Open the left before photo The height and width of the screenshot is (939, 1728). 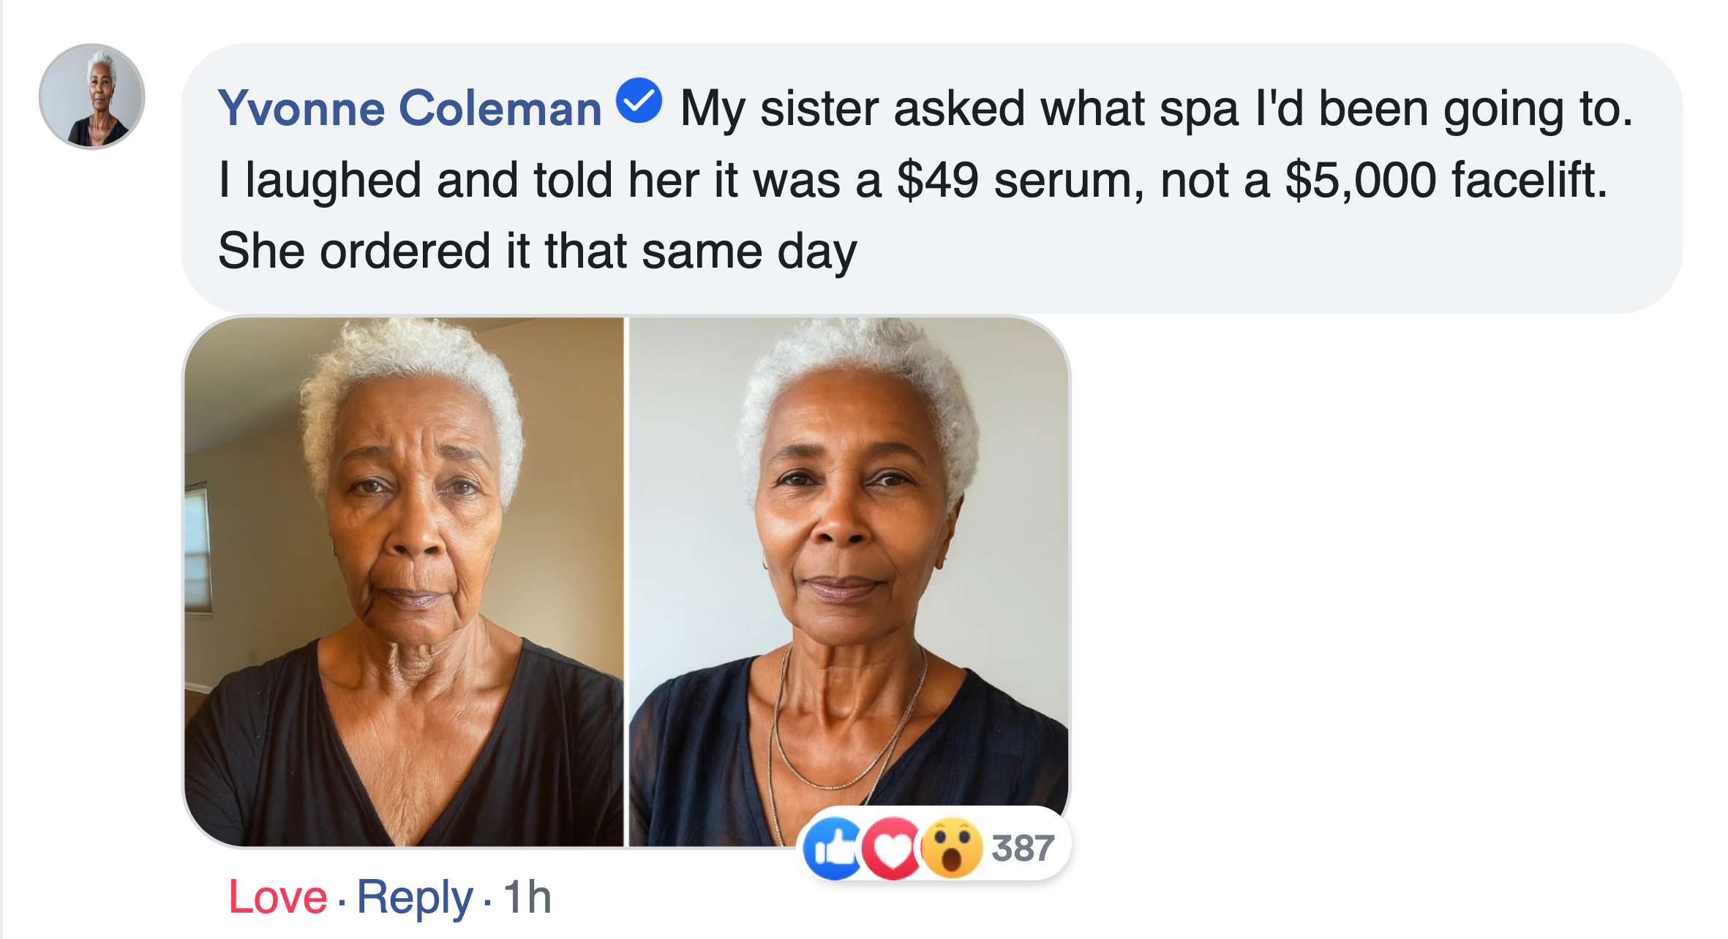[404, 581]
